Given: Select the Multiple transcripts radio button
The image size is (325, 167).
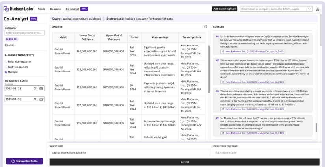Looking at the screenshot, I should click(x=6, y=72).
